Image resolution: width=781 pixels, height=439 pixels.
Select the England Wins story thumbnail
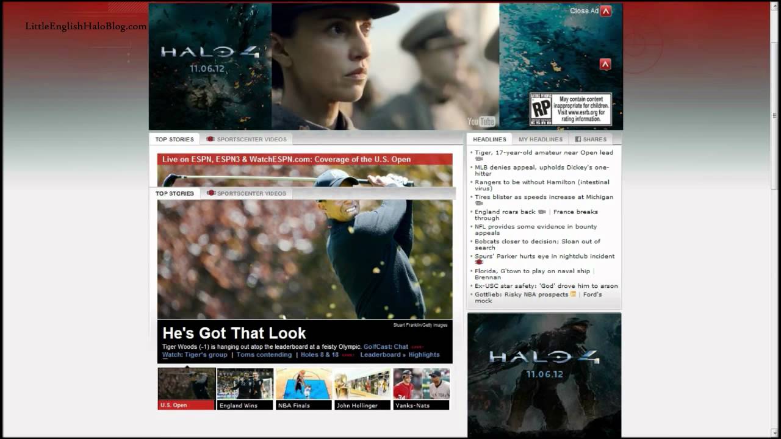[245, 388]
